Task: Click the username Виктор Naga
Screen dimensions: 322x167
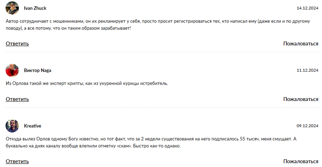Action: pos(38,71)
